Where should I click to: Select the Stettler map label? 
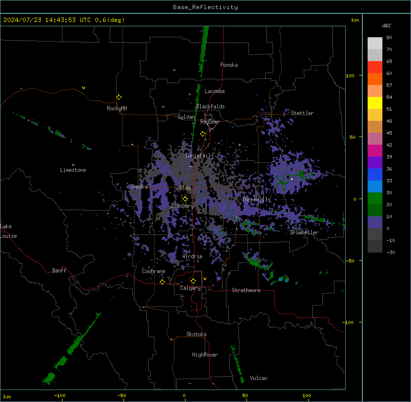[302, 113]
